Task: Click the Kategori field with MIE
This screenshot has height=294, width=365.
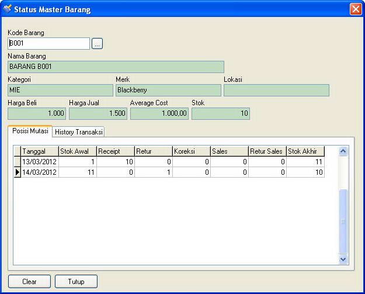Action: coord(60,90)
